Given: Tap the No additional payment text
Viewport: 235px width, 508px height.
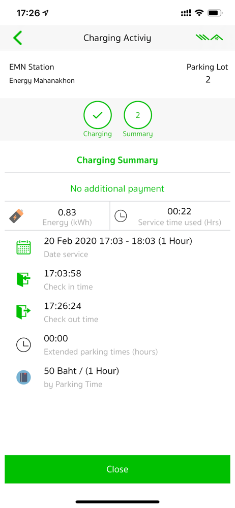Looking at the screenshot, I should click(118, 188).
